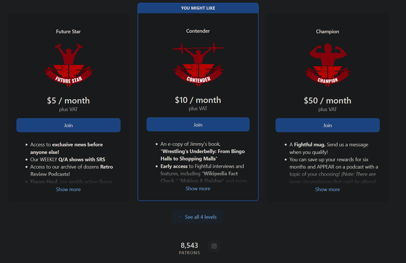Click the Future Star tier title
406x263 pixels.
(x=68, y=32)
